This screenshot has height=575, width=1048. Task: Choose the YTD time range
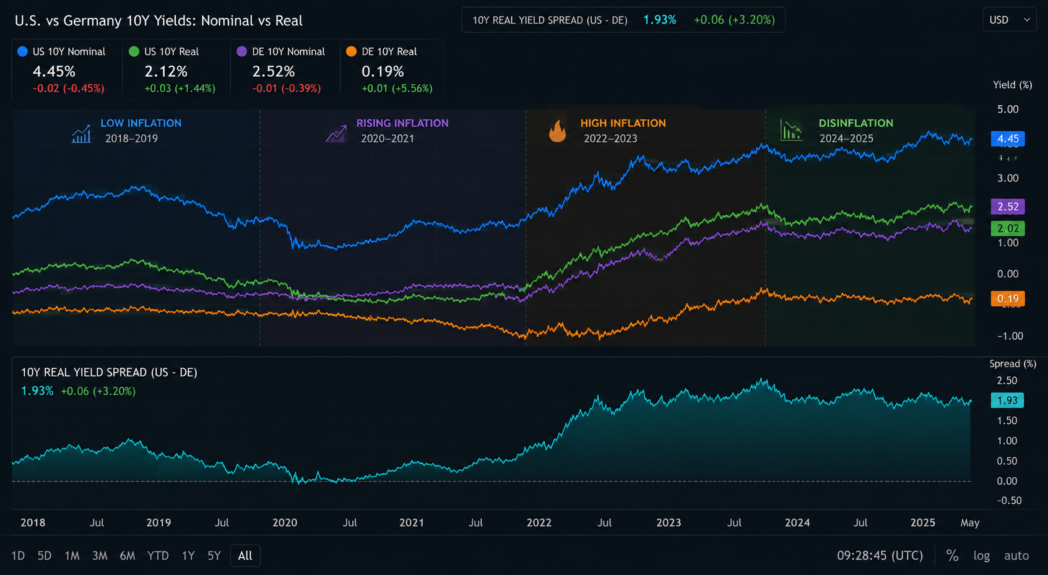click(158, 556)
